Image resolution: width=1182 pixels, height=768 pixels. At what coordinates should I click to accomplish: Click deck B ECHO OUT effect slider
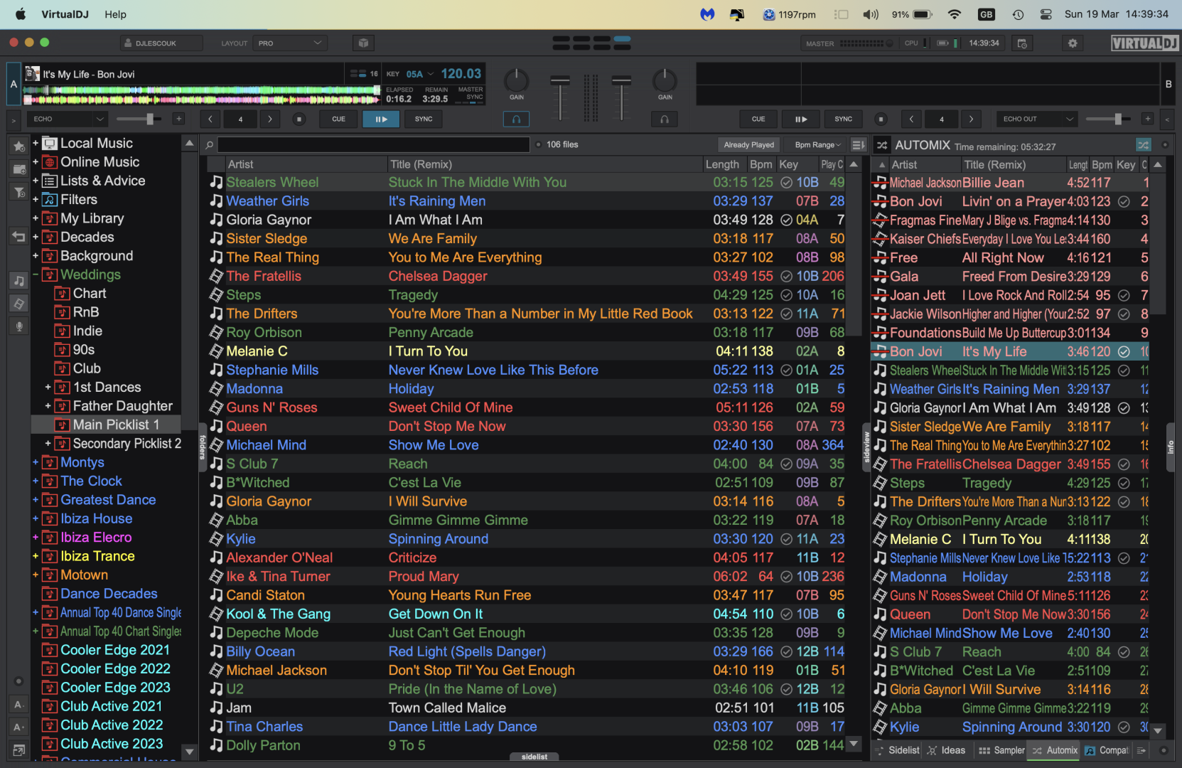(x=1109, y=119)
